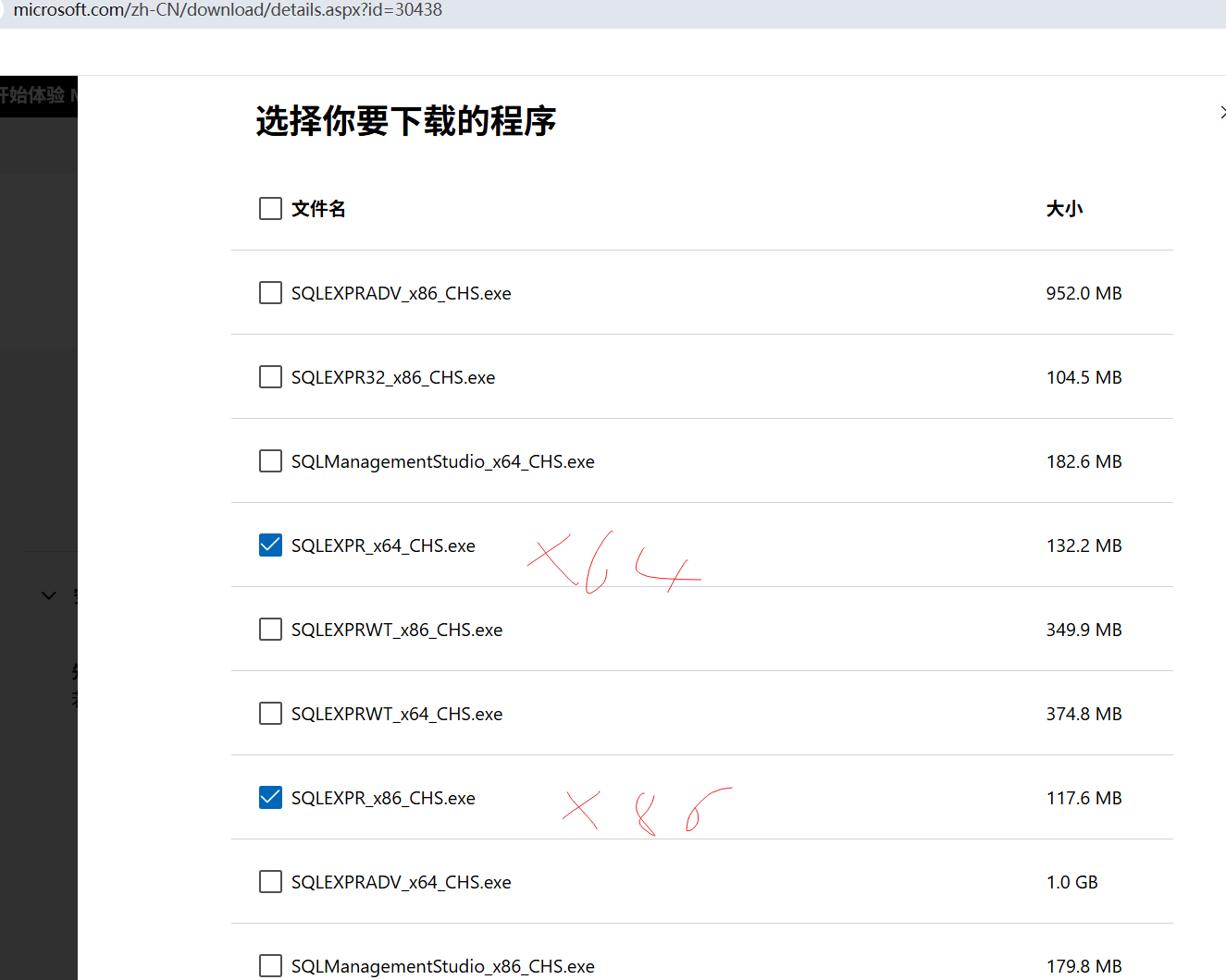This screenshot has height=980, width=1226.
Task: Click size value 952.0 MB
Action: pyautogui.click(x=1084, y=293)
